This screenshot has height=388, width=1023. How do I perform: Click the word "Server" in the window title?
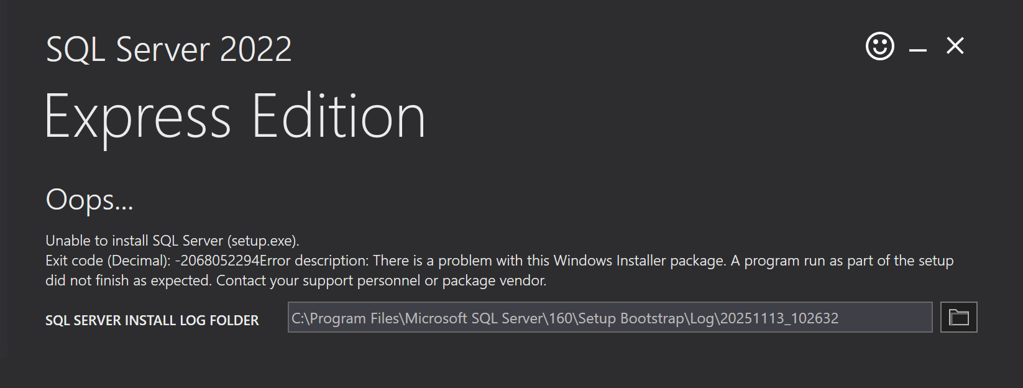coord(163,50)
